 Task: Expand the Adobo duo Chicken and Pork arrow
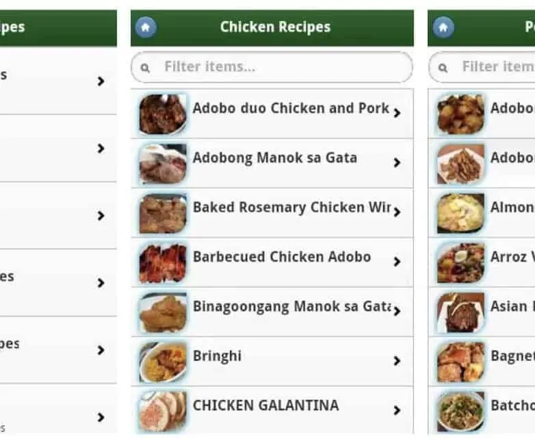click(397, 113)
